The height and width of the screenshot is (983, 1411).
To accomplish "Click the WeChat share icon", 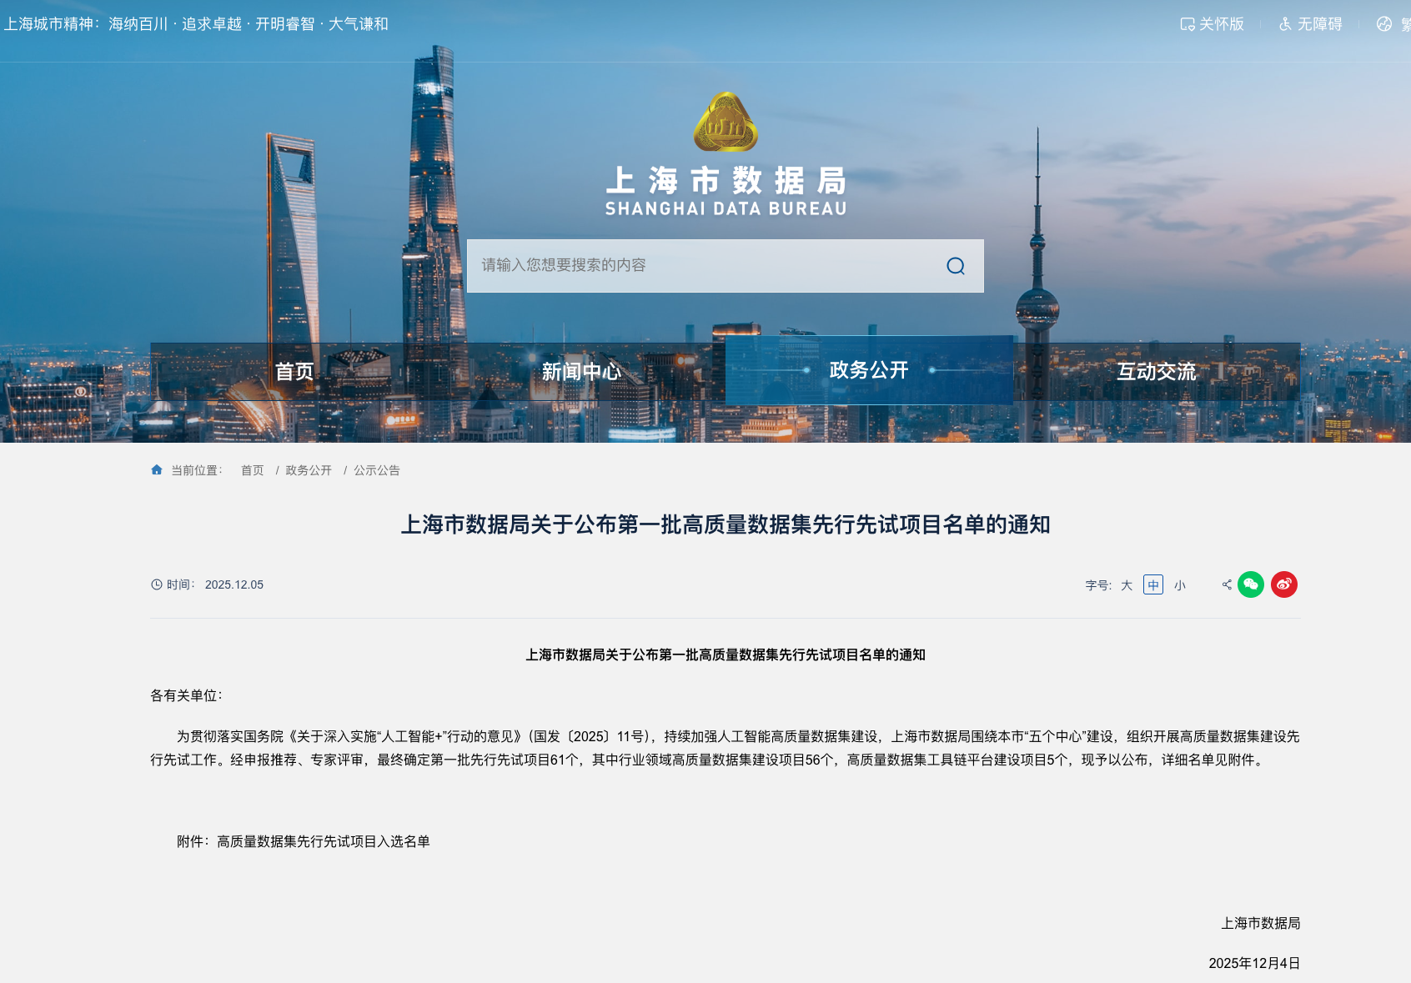I will click(1253, 584).
